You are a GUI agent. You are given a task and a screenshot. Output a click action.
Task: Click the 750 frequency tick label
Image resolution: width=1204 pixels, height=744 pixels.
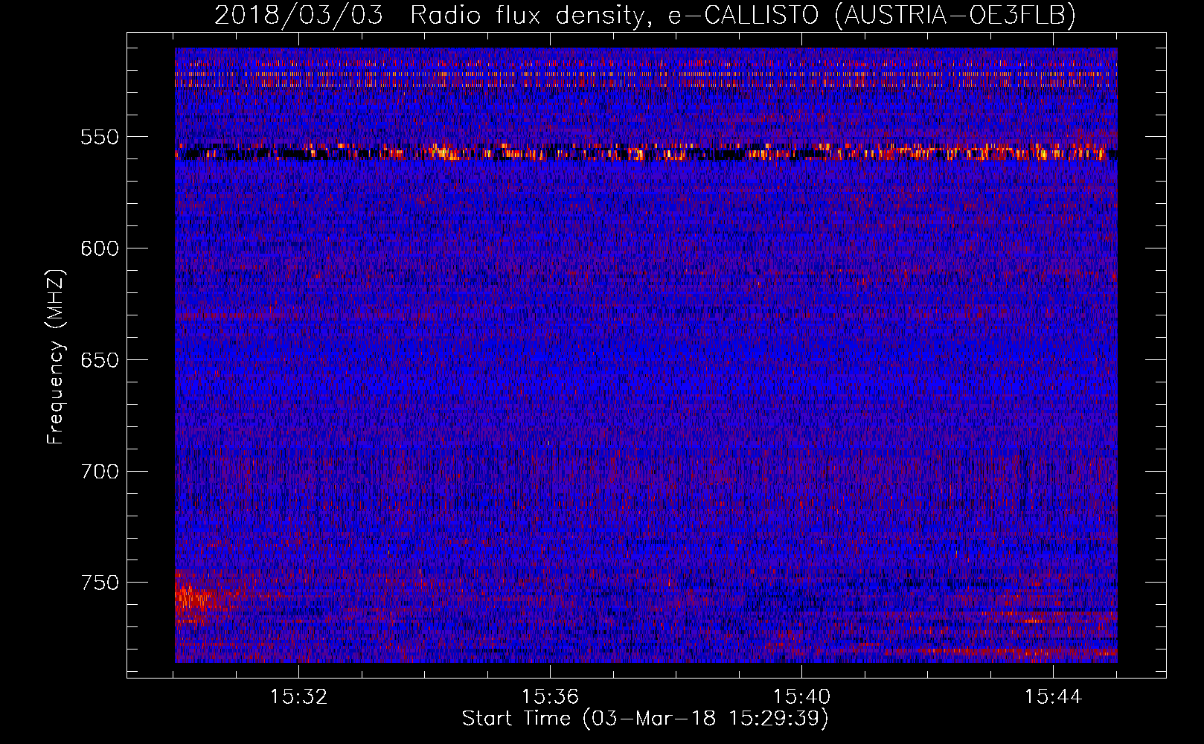pos(100,583)
